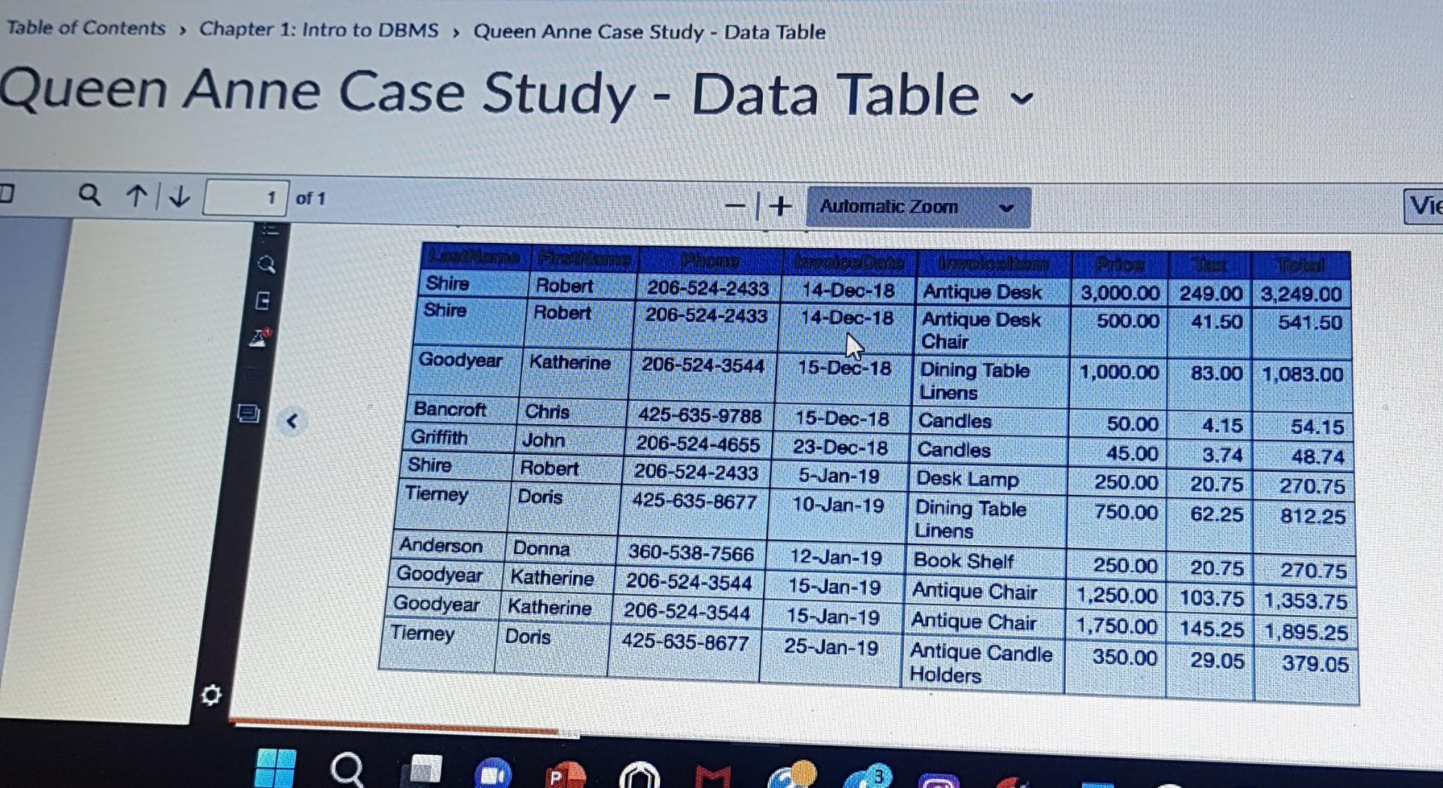
Task: Zoom in using the plus icon
Action: 779,205
